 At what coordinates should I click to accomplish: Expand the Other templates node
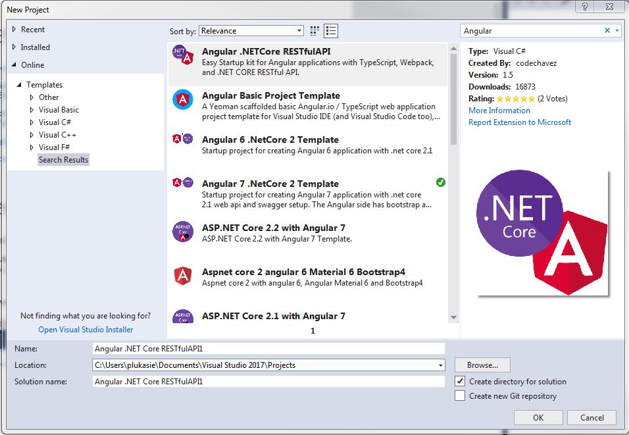click(x=32, y=97)
